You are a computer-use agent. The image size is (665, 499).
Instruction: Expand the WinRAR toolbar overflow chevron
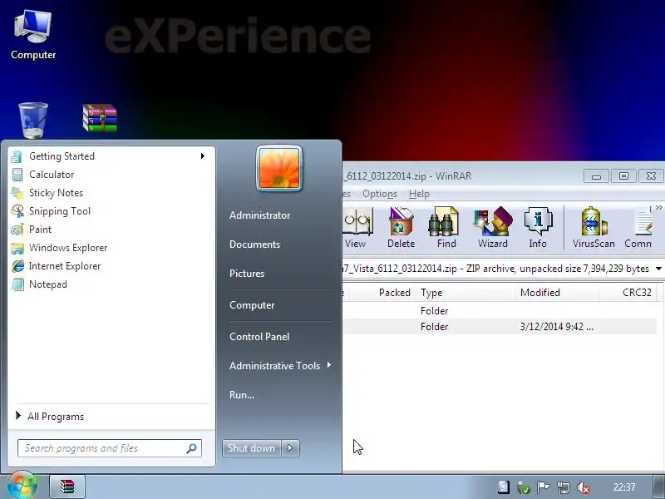click(658, 207)
